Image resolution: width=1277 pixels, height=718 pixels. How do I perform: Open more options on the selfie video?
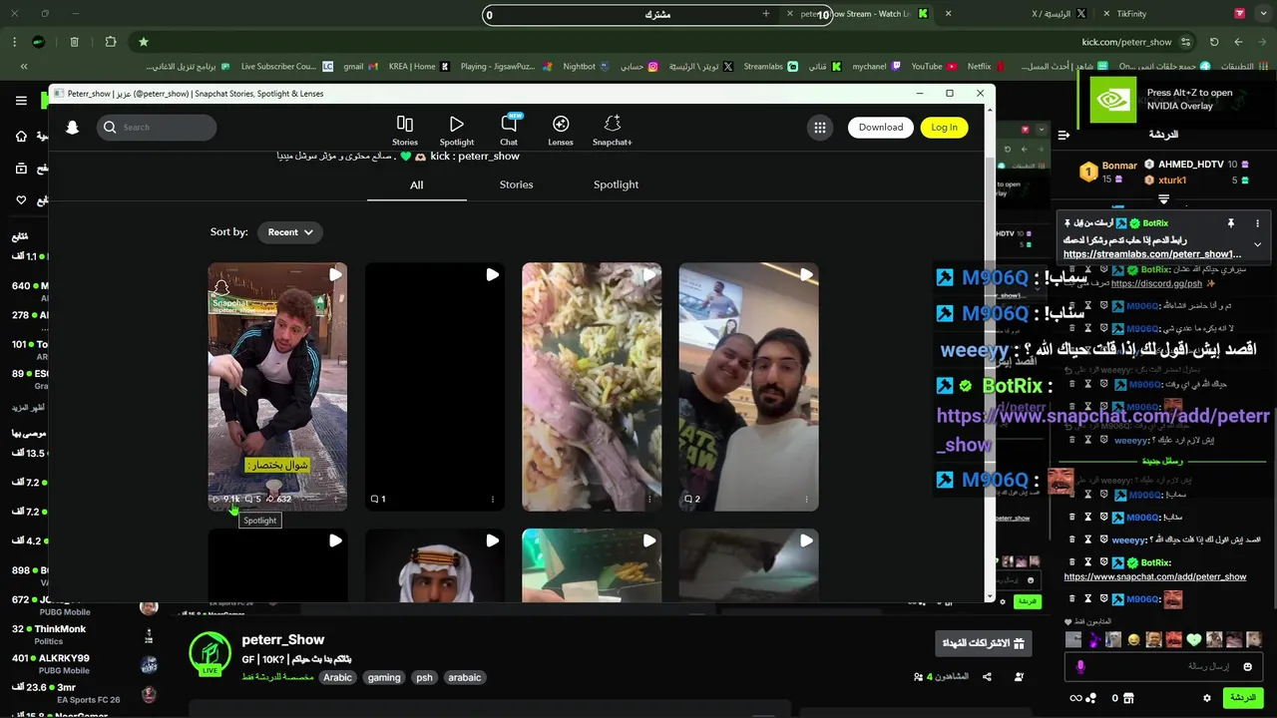tap(806, 499)
